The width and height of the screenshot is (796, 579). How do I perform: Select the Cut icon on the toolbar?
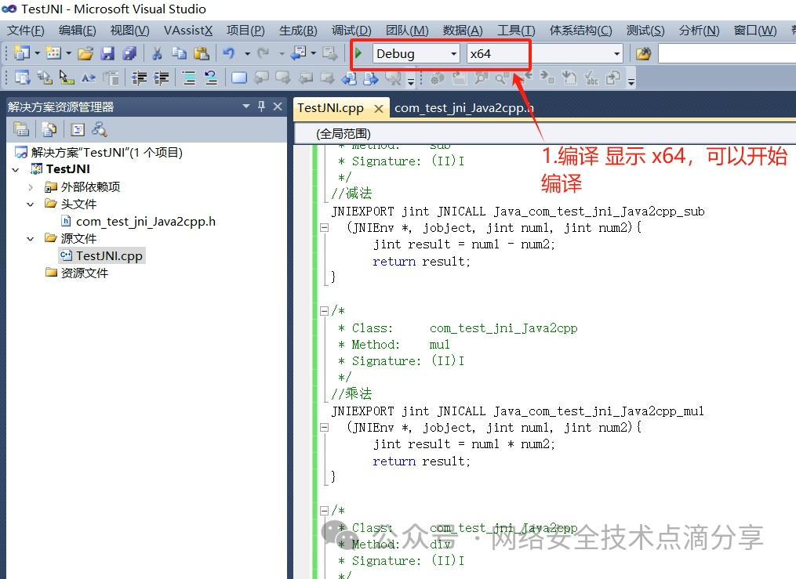pyautogui.click(x=156, y=52)
